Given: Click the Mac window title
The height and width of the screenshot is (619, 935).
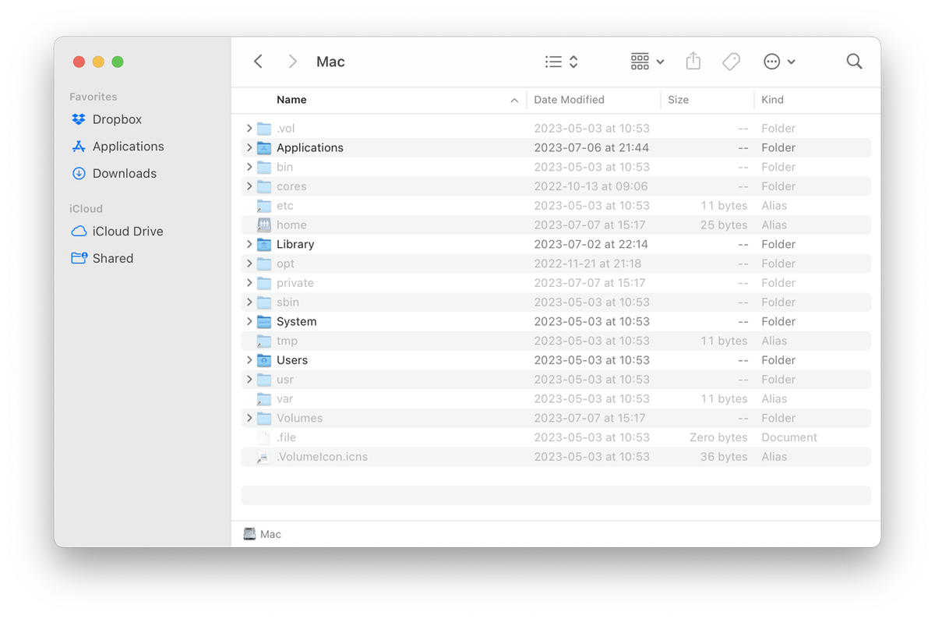Looking at the screenshot, I should pyautogui.click(x=330, y=62).
